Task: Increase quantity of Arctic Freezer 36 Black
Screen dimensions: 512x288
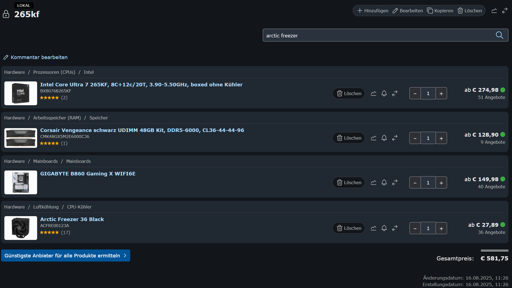Action: [441, 228]
